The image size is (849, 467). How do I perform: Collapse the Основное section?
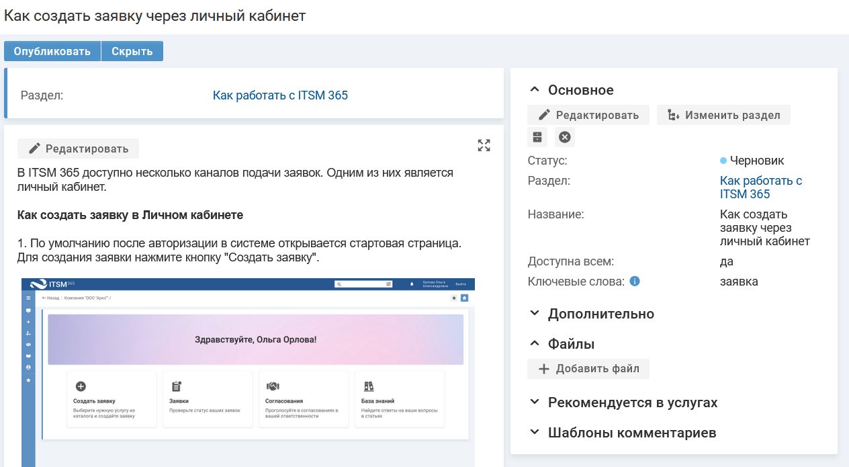pos(535,90)
